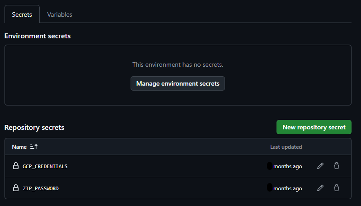Switch to the Variables tab
The width and height of the screenshot is (361, 206).
60,14
